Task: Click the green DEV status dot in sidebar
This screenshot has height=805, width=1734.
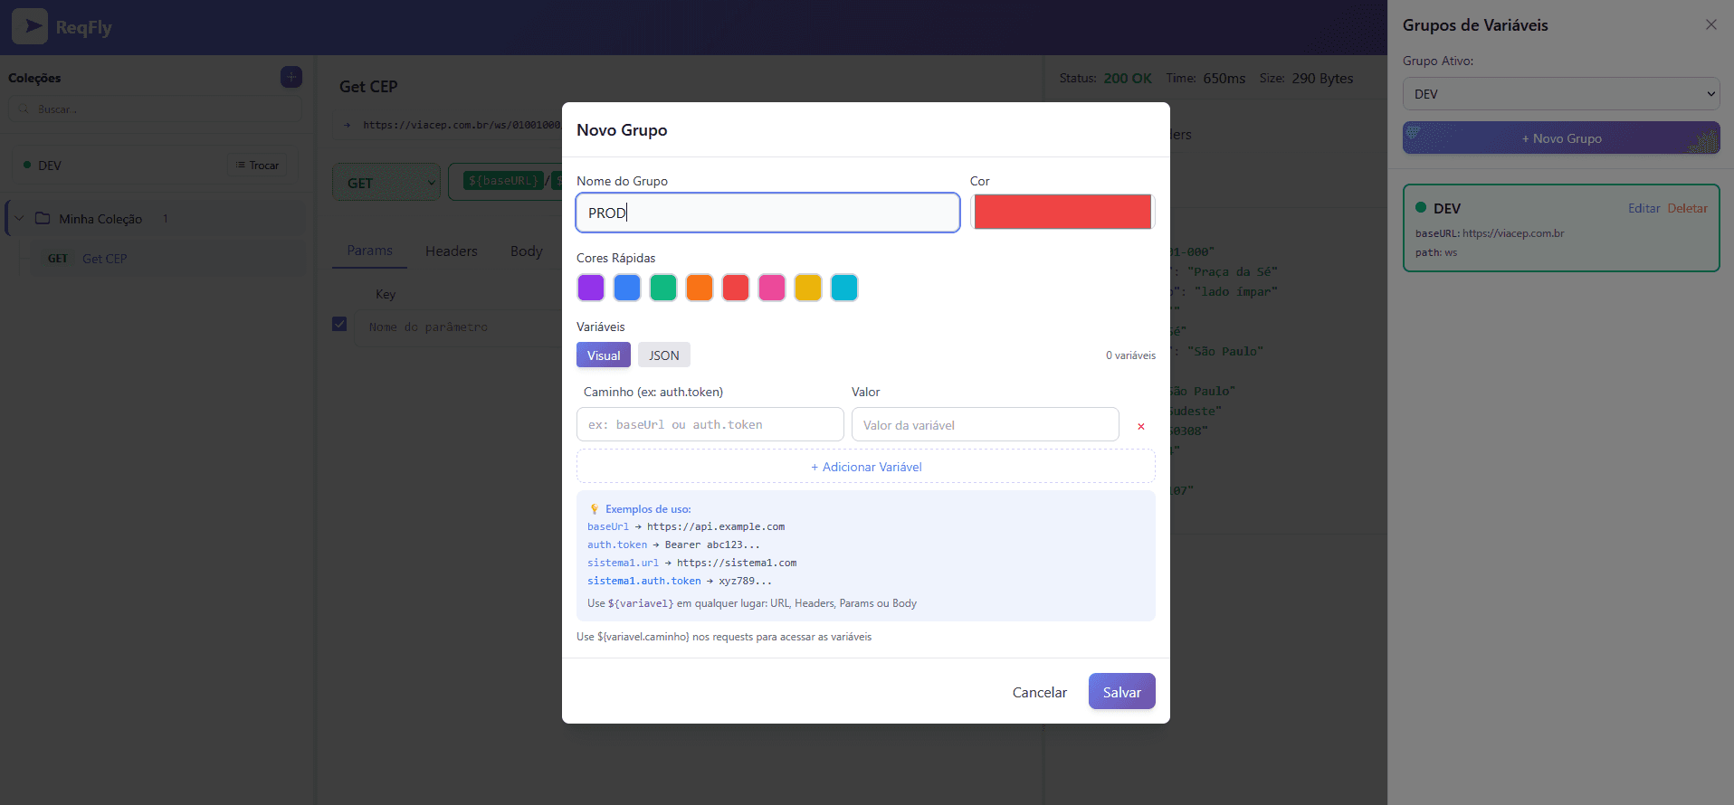Action: coord(27,165)
